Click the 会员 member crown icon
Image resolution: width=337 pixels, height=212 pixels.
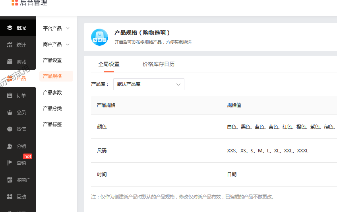click(x=10, y=113)
